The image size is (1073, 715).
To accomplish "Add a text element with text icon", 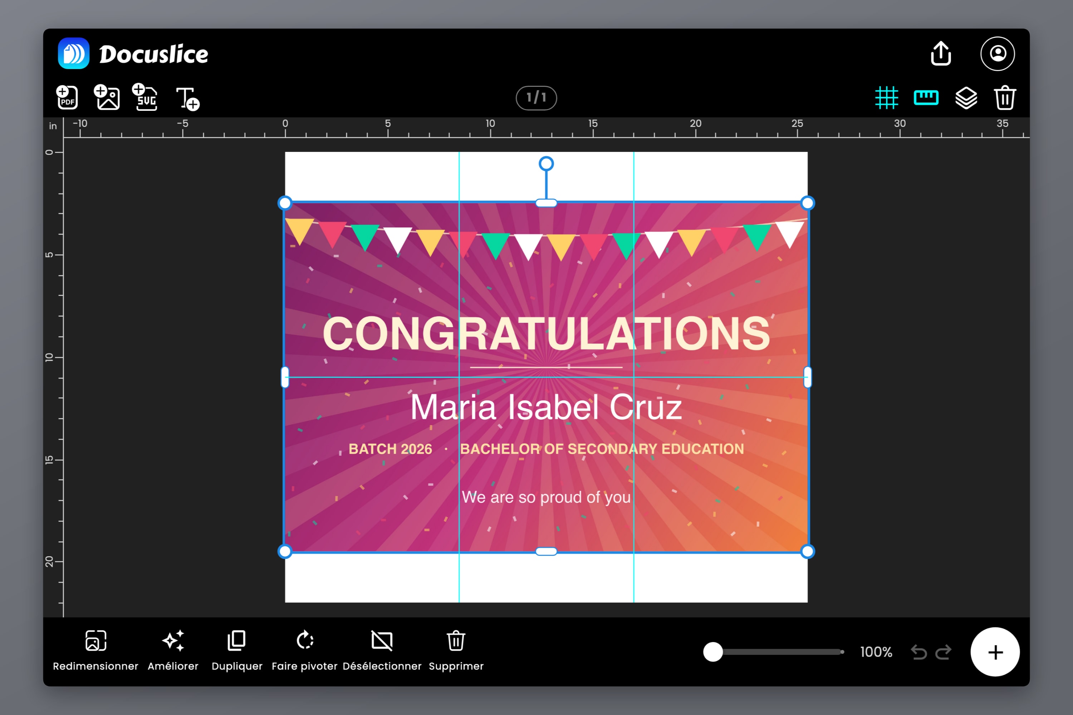I will pos(188,99).
